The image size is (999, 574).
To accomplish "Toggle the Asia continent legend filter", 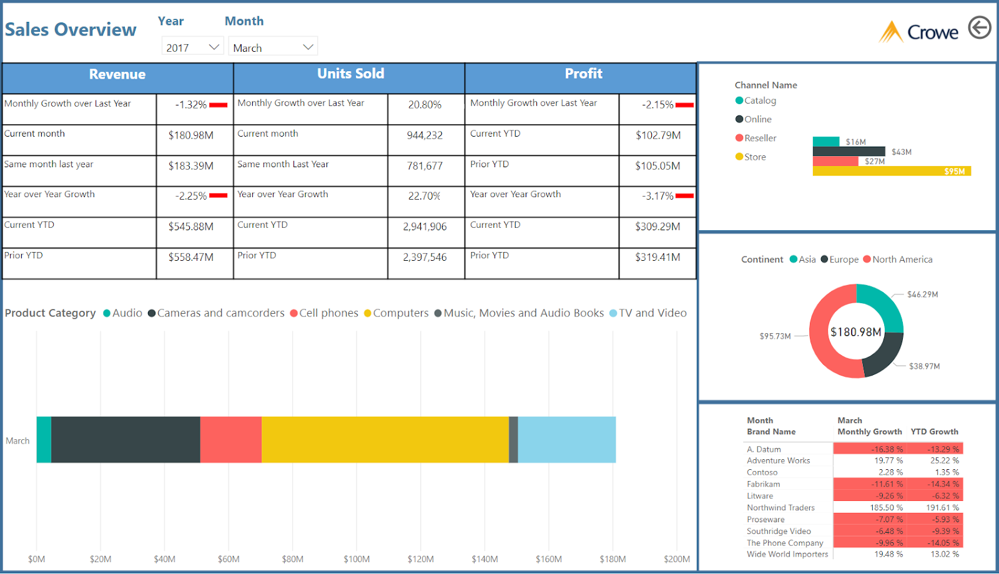I will (x=794, y=259).
